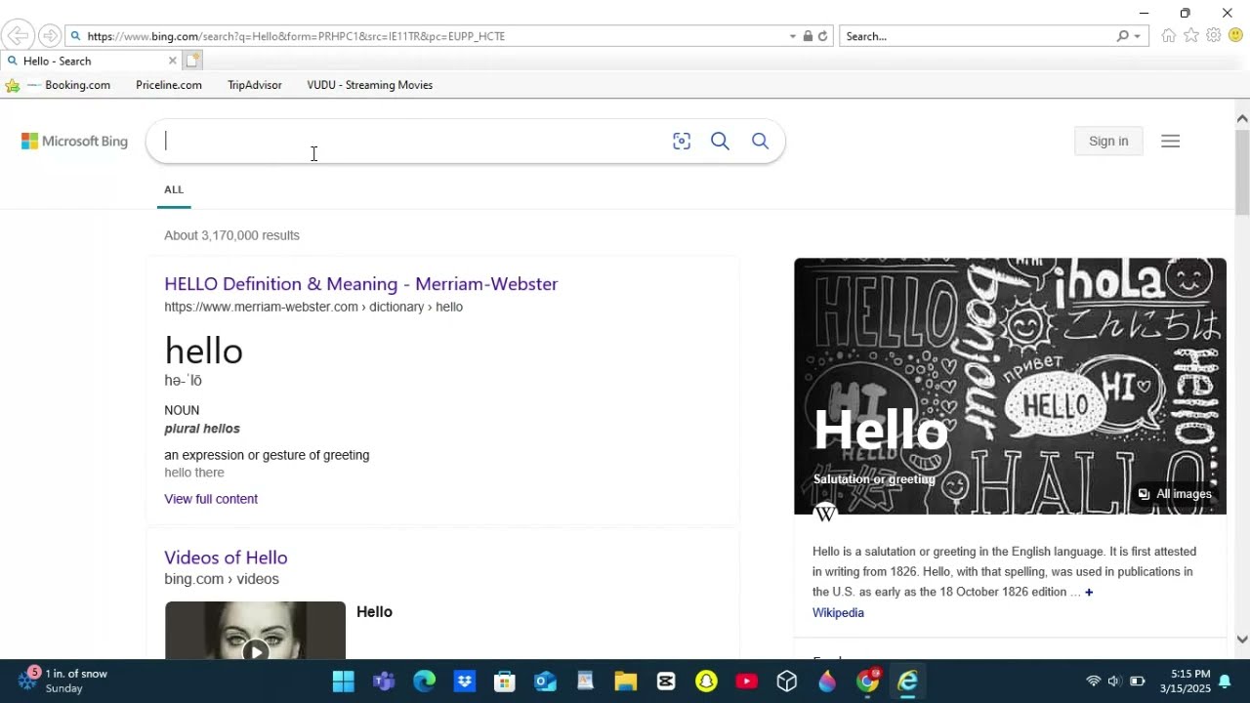This screenshot has height=703, width=1250.
Task: Open the snow weather widget on taskbar
Action: [63, 681]
